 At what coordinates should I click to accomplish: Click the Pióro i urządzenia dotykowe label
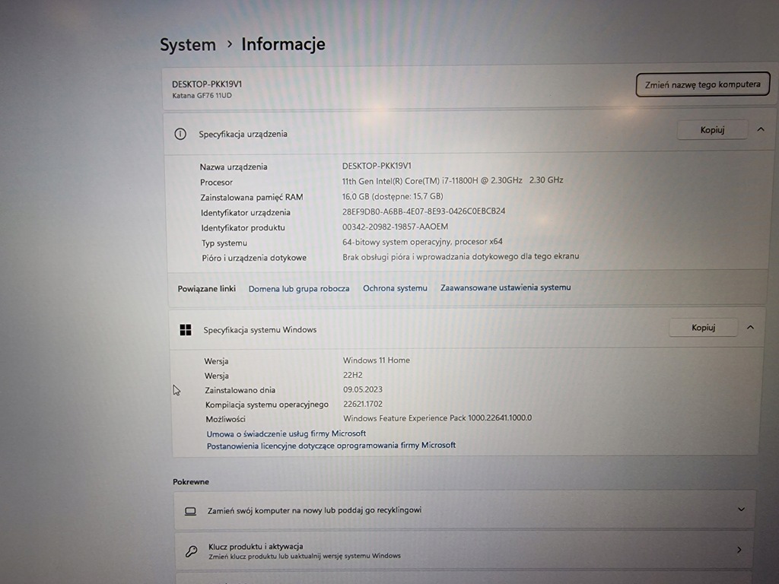coord(254,259)
